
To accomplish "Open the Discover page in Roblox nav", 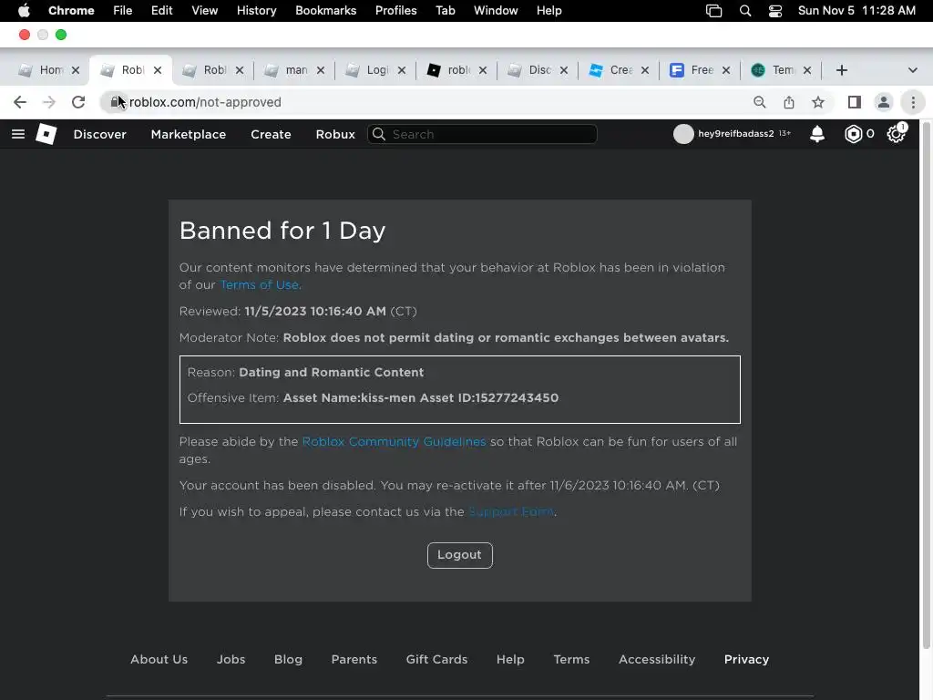I will [100, 135].
